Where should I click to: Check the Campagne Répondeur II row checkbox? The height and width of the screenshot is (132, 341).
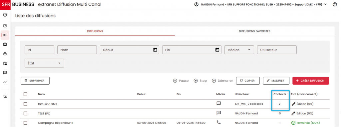[x=25, y=123]
